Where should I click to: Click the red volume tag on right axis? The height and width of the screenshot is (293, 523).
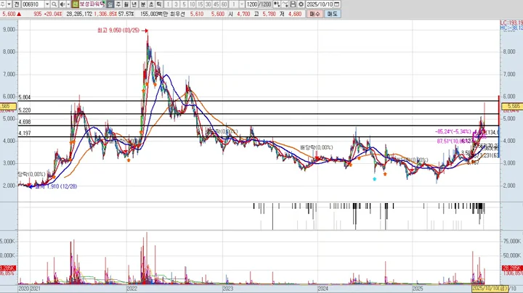coord(511,268)
